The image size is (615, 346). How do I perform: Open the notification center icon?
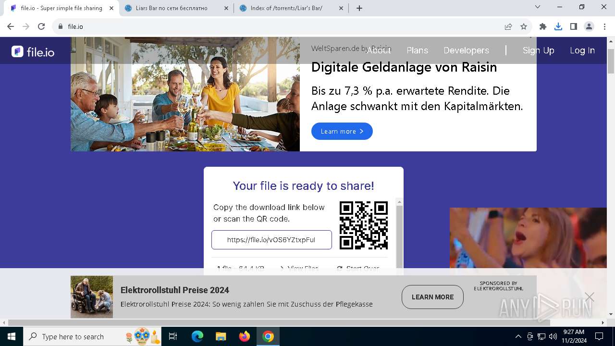click(599, 336)
